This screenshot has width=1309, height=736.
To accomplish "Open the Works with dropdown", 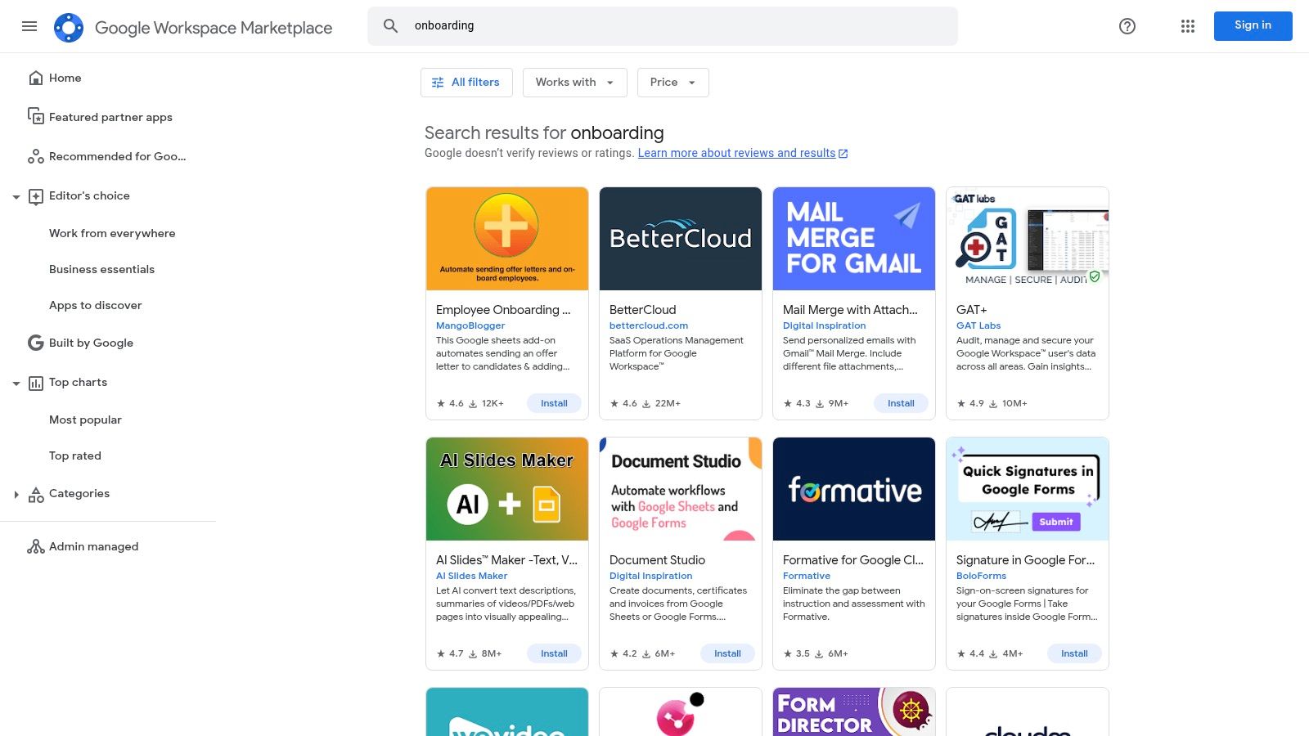I will coord(575,83).
